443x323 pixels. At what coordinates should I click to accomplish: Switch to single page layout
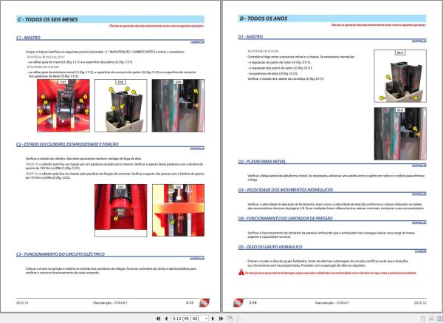pos(423,319)
